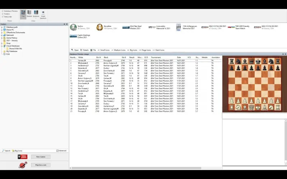Screen dimensions: 287x179
Task: Toggle the Database Preview checkbox
Action: [3, 11]
